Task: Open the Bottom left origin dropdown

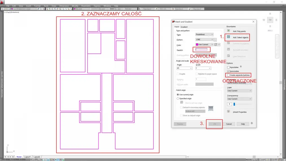Action: click(195, 111)
